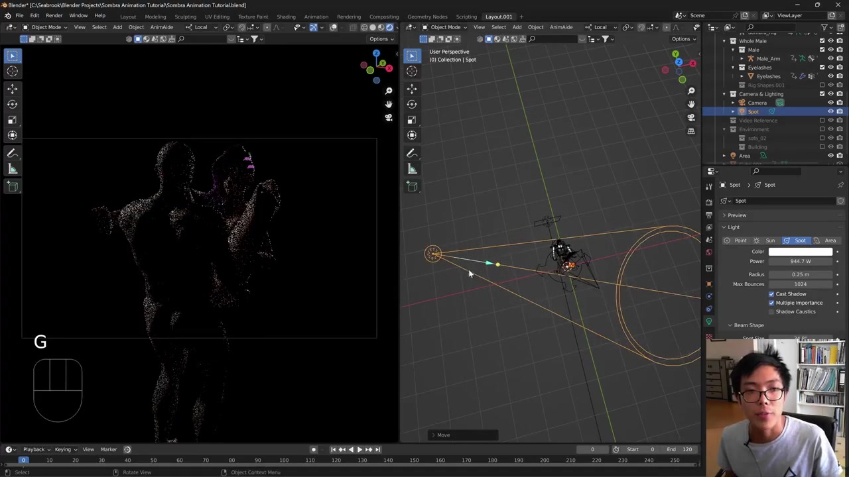The height and width of the screenshot is (477, 849).
Task: Click the white light Color swatch
Action: (800, 252)
